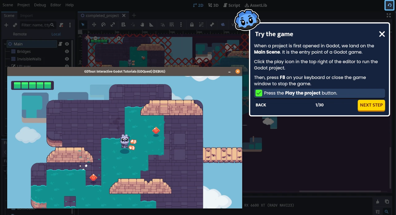Activate the Move Mode tool
The image size is (396, 215).
[94, 25]
